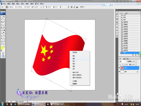
Task: Select the Zoom tool
Action: [x=4, y=44]
